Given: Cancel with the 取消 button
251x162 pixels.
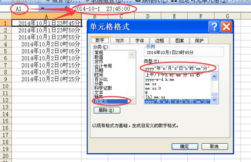Looking at the screenshot, I should (215, 147).
